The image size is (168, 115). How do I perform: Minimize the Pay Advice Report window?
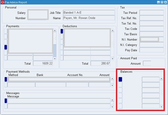coord(158,2)
